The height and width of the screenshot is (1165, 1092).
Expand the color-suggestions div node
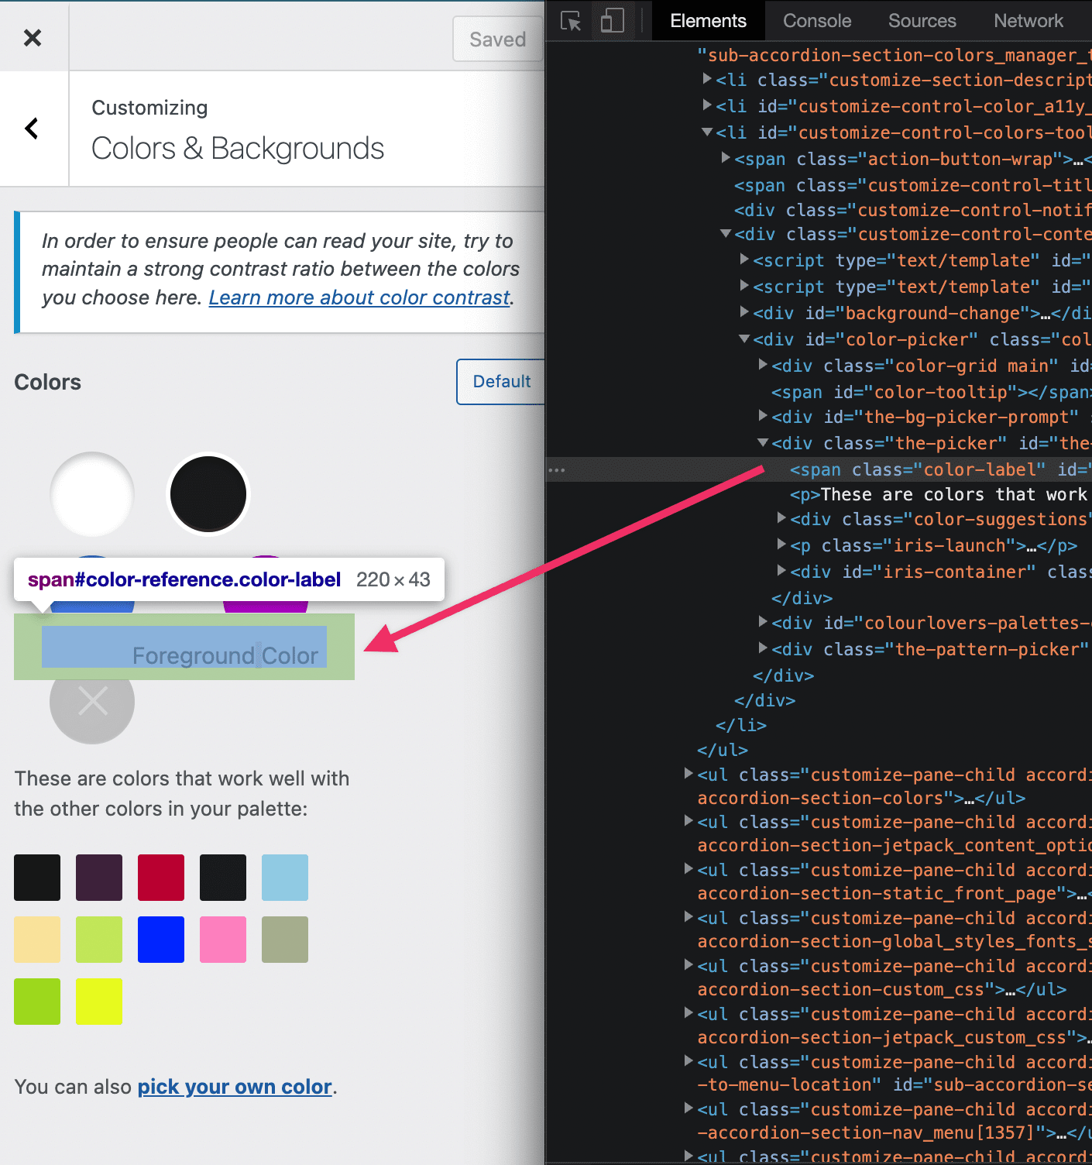[x=781, y=519]
